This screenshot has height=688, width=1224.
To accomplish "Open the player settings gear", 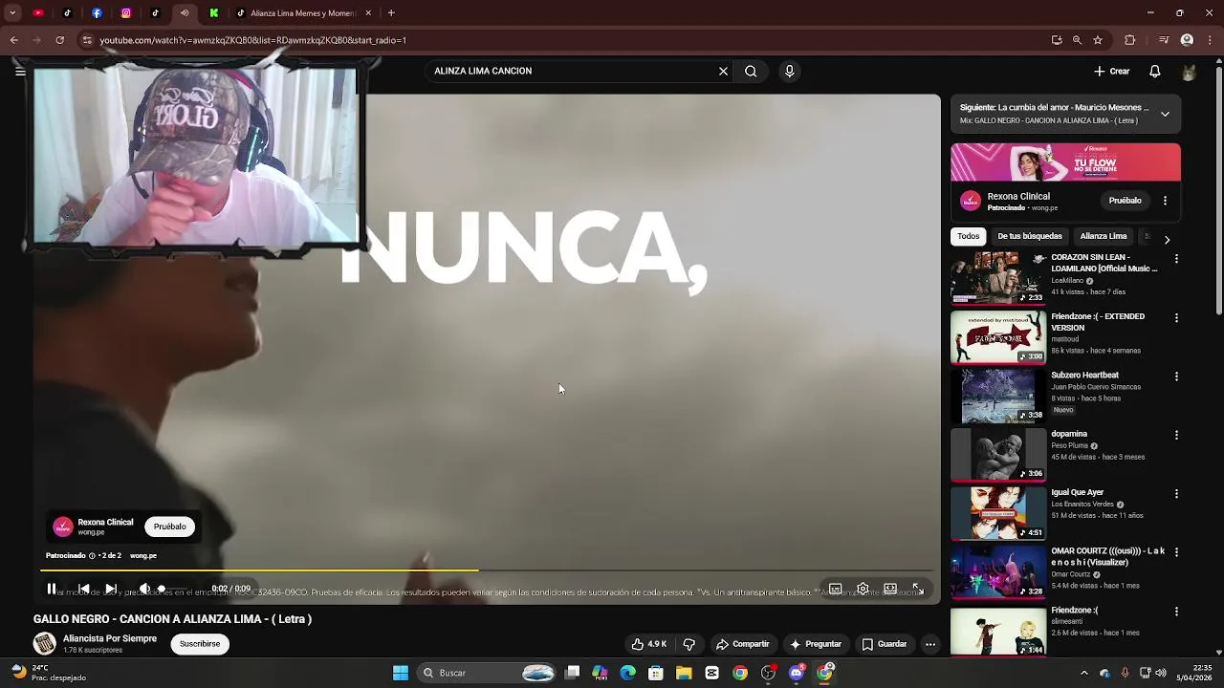I will (863, 589).
